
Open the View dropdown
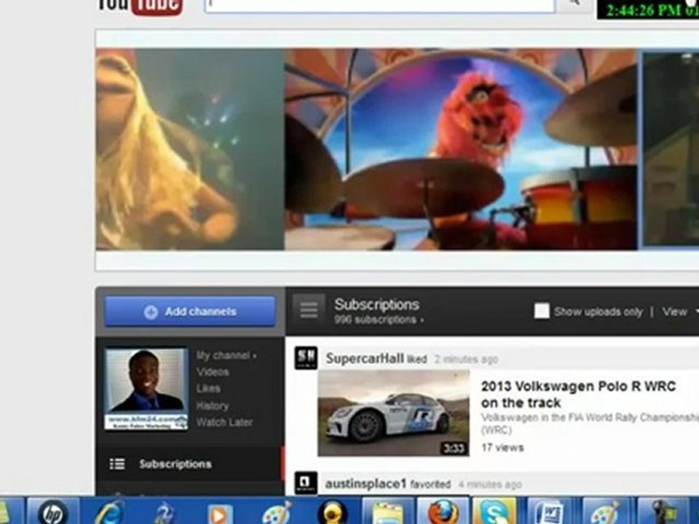coord(679,311)
